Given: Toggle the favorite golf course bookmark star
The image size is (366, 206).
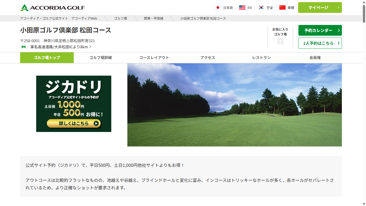Looking at the screenshot, I should 280,41.
